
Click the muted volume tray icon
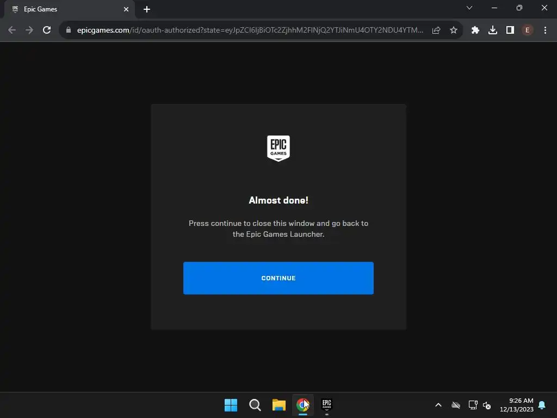coord(487,405)
